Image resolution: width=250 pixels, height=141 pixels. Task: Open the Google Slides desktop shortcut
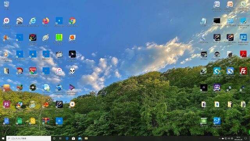[33, 121]
